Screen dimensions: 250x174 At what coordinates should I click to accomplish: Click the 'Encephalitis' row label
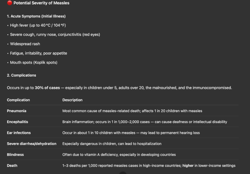coord(17,122)
